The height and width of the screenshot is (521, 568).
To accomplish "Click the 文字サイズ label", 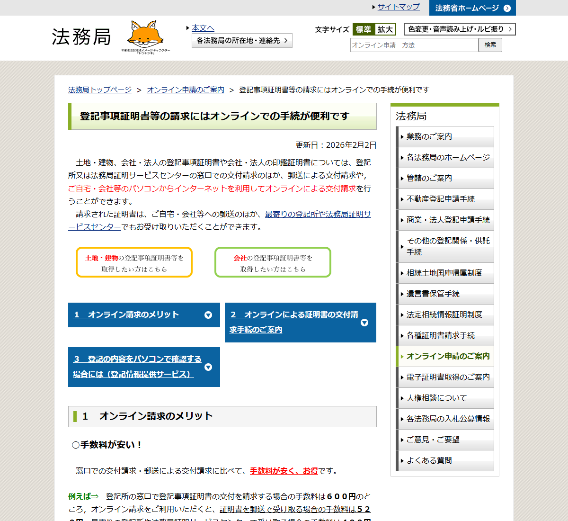I will tap(332, 29).
